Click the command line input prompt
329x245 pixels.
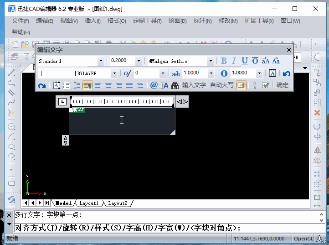coord(170,228)
